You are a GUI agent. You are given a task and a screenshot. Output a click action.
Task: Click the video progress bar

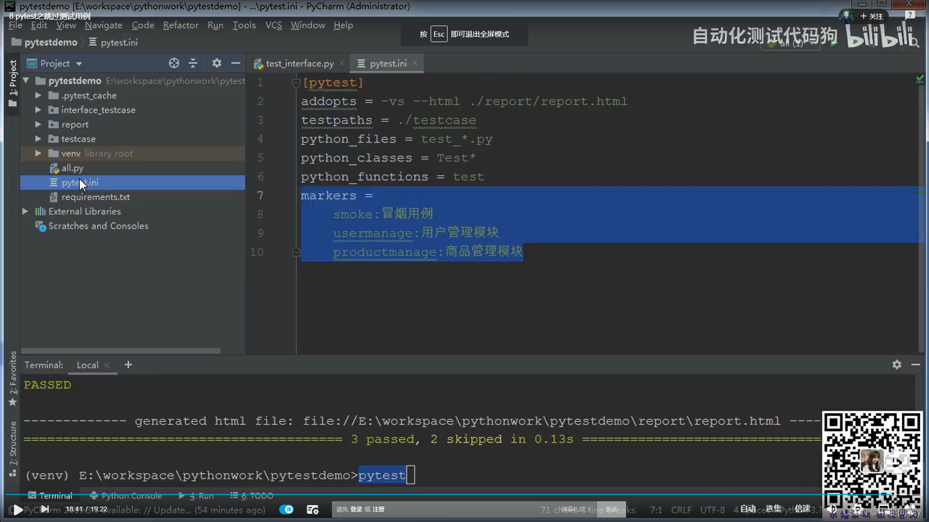coord(435,494)
